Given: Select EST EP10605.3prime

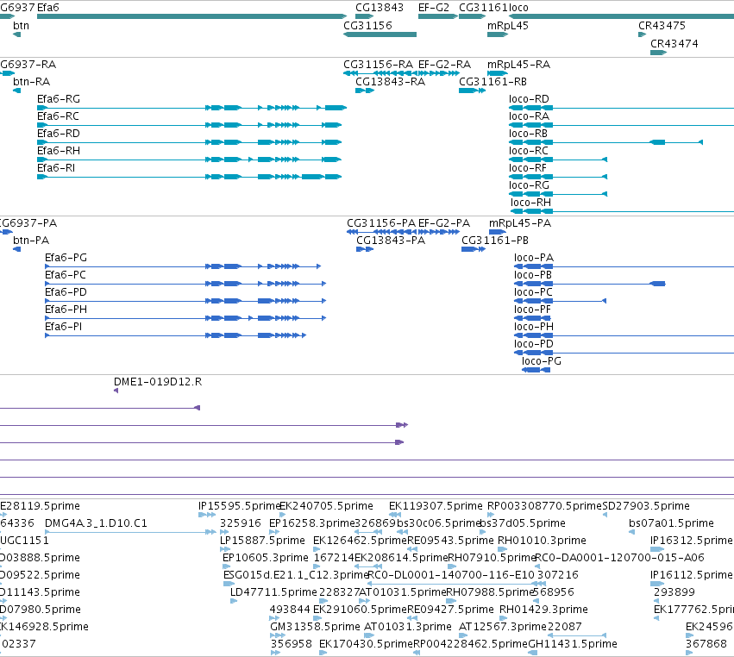Looking at the screenshot, I should (266, 558).
